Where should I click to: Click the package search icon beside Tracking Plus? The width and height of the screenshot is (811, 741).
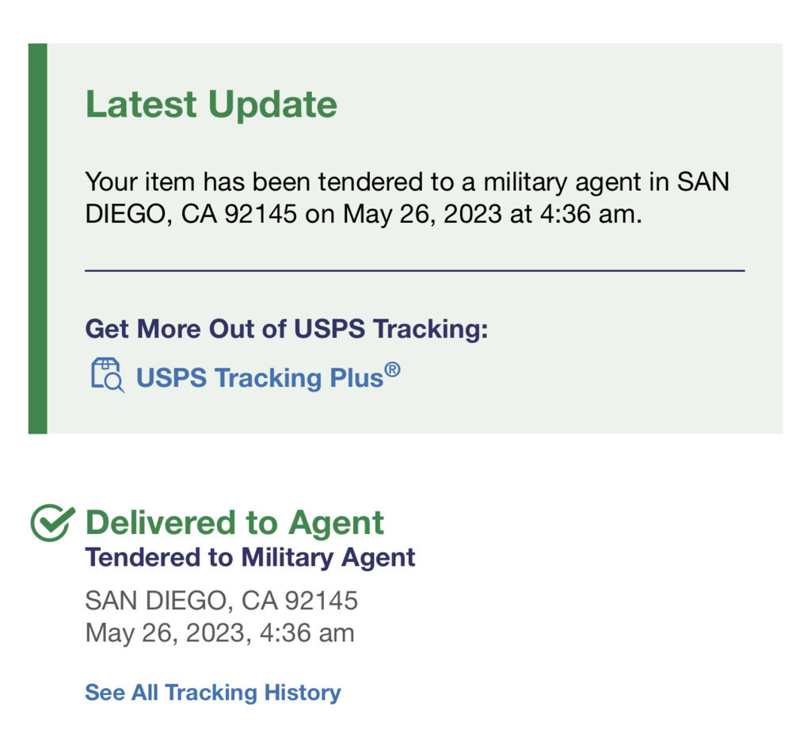(108, 375)
